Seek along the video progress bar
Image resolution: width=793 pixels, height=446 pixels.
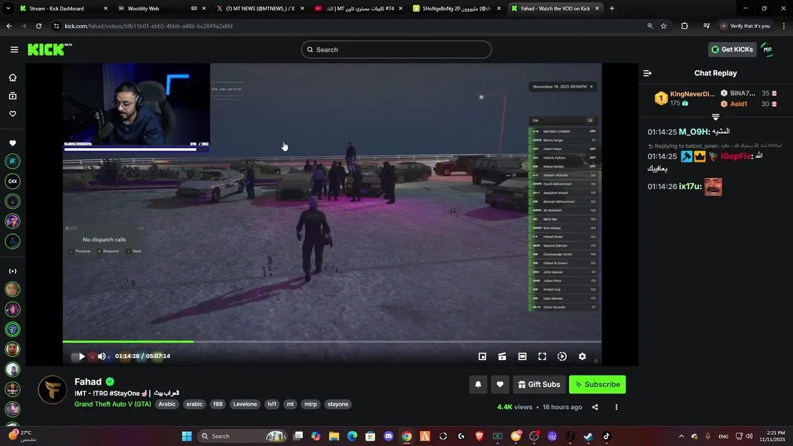coord(331,341)
